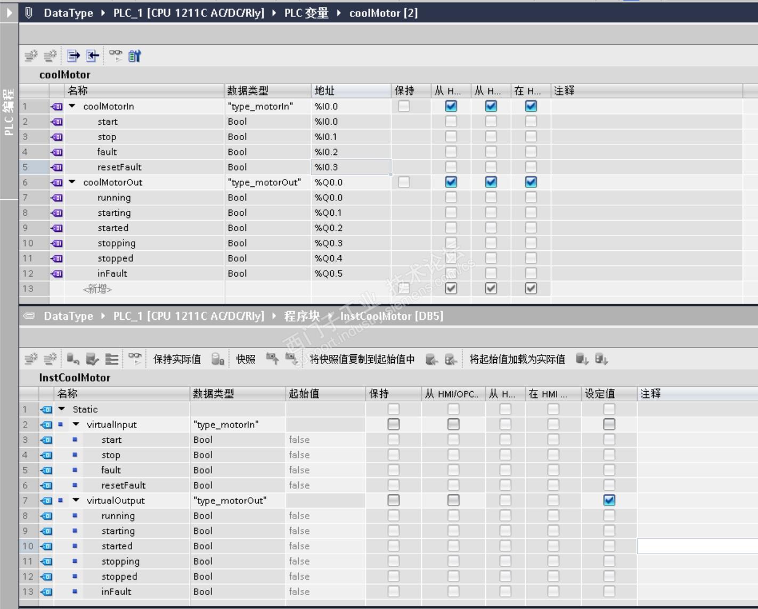The image size is (758, 609).
Task: Click 名称 column header in coolMotor table
Action: coord(144,91)
